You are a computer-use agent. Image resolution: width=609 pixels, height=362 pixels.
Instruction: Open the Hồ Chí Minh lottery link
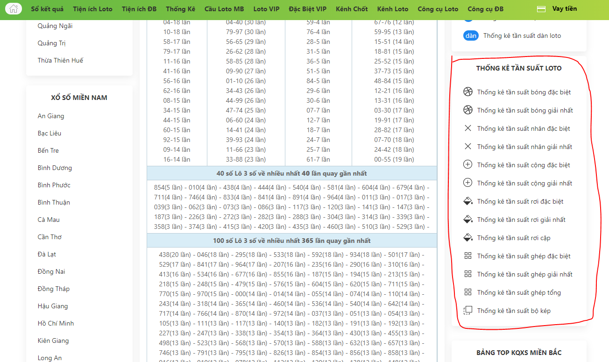pos(56,323)
